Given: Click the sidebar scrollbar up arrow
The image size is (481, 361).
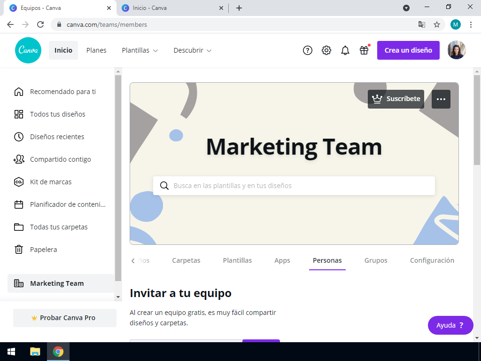Looking at the screenshot, I should click(x=118, y=71).
